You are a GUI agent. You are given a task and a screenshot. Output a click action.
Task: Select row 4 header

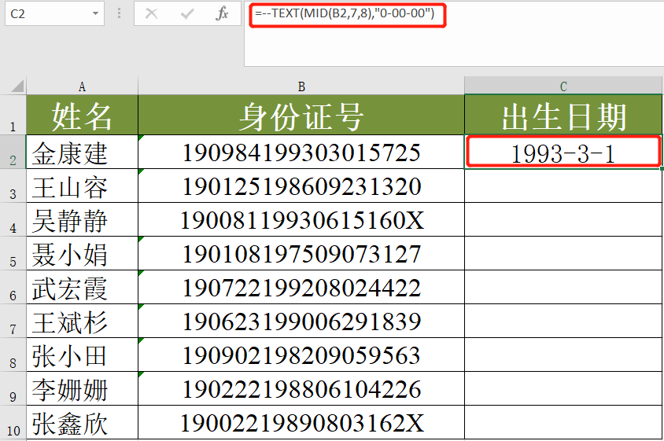point(13,219)
